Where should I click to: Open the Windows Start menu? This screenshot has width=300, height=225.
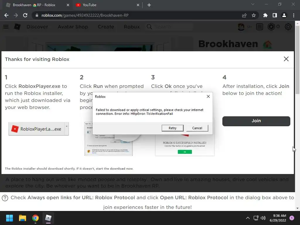pyautogui.click(x=9, y=218)
